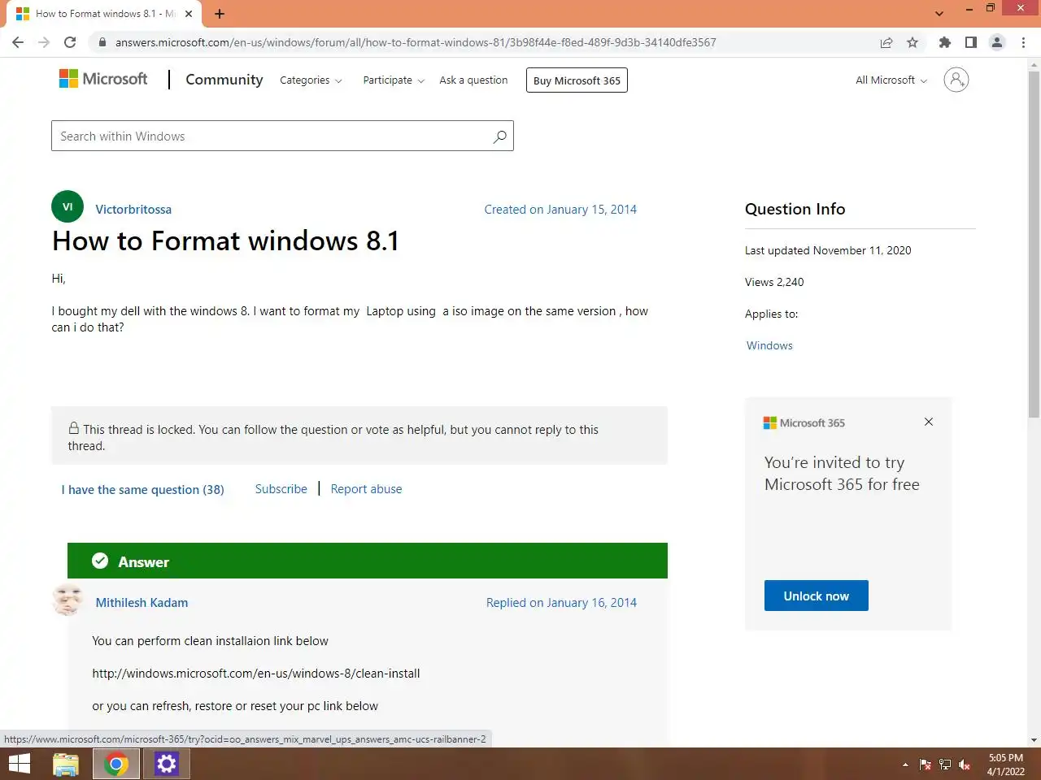Image resolution: width=1041 pixels, height=780 pixels.
Task: Click Ask a question
Action: coord(473,80)
